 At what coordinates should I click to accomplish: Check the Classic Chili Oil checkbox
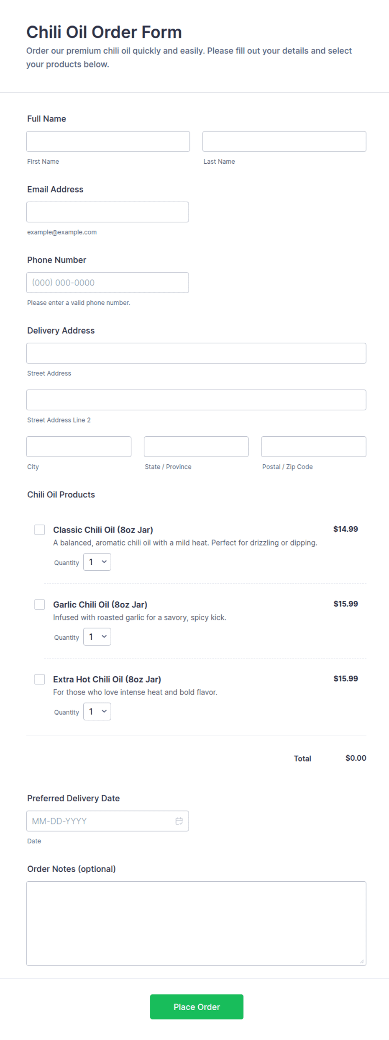click(40, 530)
